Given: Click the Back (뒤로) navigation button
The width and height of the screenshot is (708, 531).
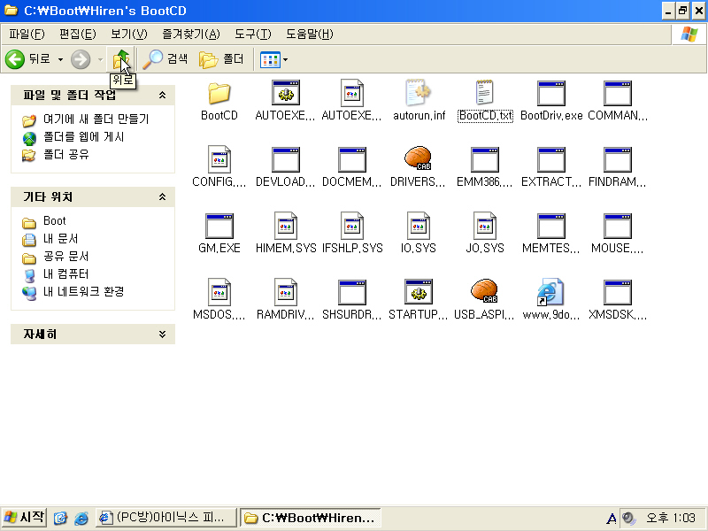Looking at the screenshot, I should tap(28, 59).
